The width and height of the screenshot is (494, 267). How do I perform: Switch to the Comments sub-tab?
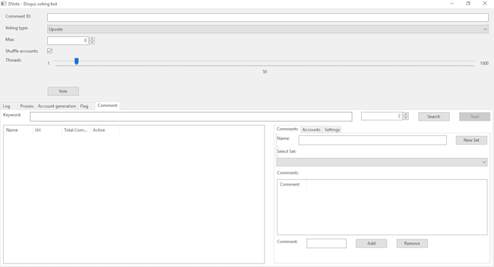point(288,129)
